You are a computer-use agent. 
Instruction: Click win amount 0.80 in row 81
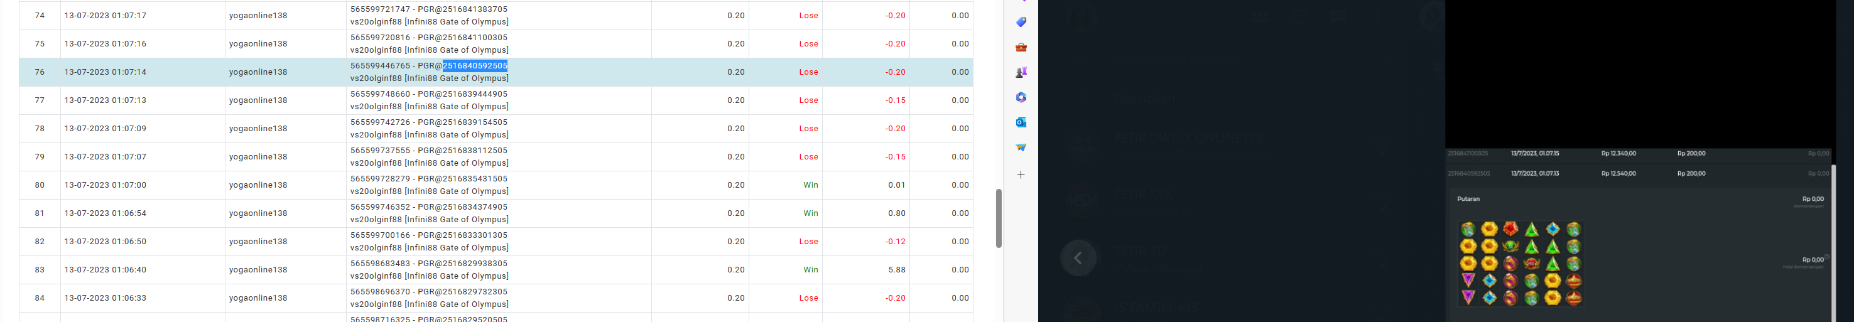(x=897, y=213)
